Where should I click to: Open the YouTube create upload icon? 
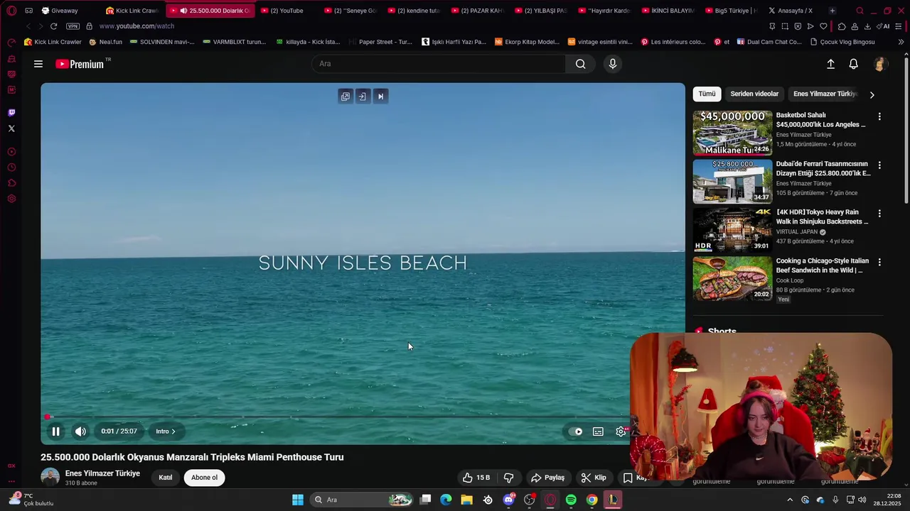click(830, 64)
